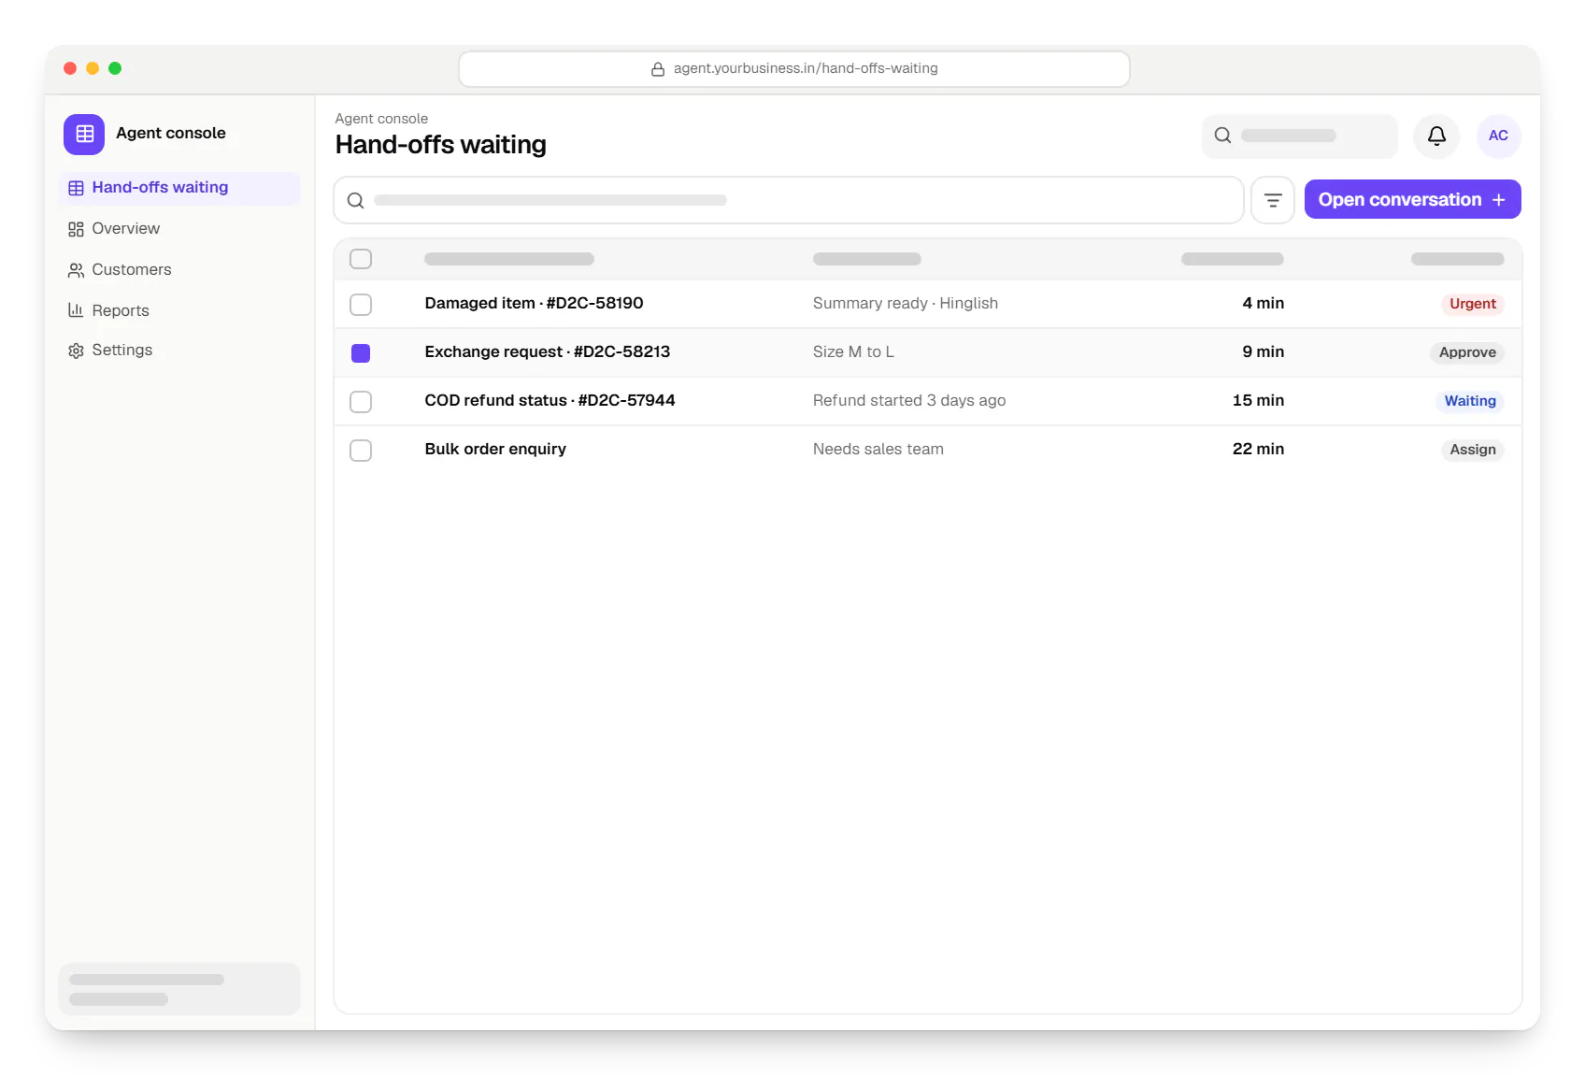This screenshot has height=1075, width=1585.
Task: Open the Settings sidebar item
Action: click(x=179, y=351)
